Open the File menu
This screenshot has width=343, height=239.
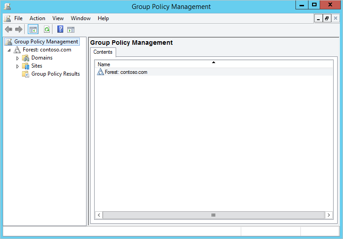(x=18, y=18)
